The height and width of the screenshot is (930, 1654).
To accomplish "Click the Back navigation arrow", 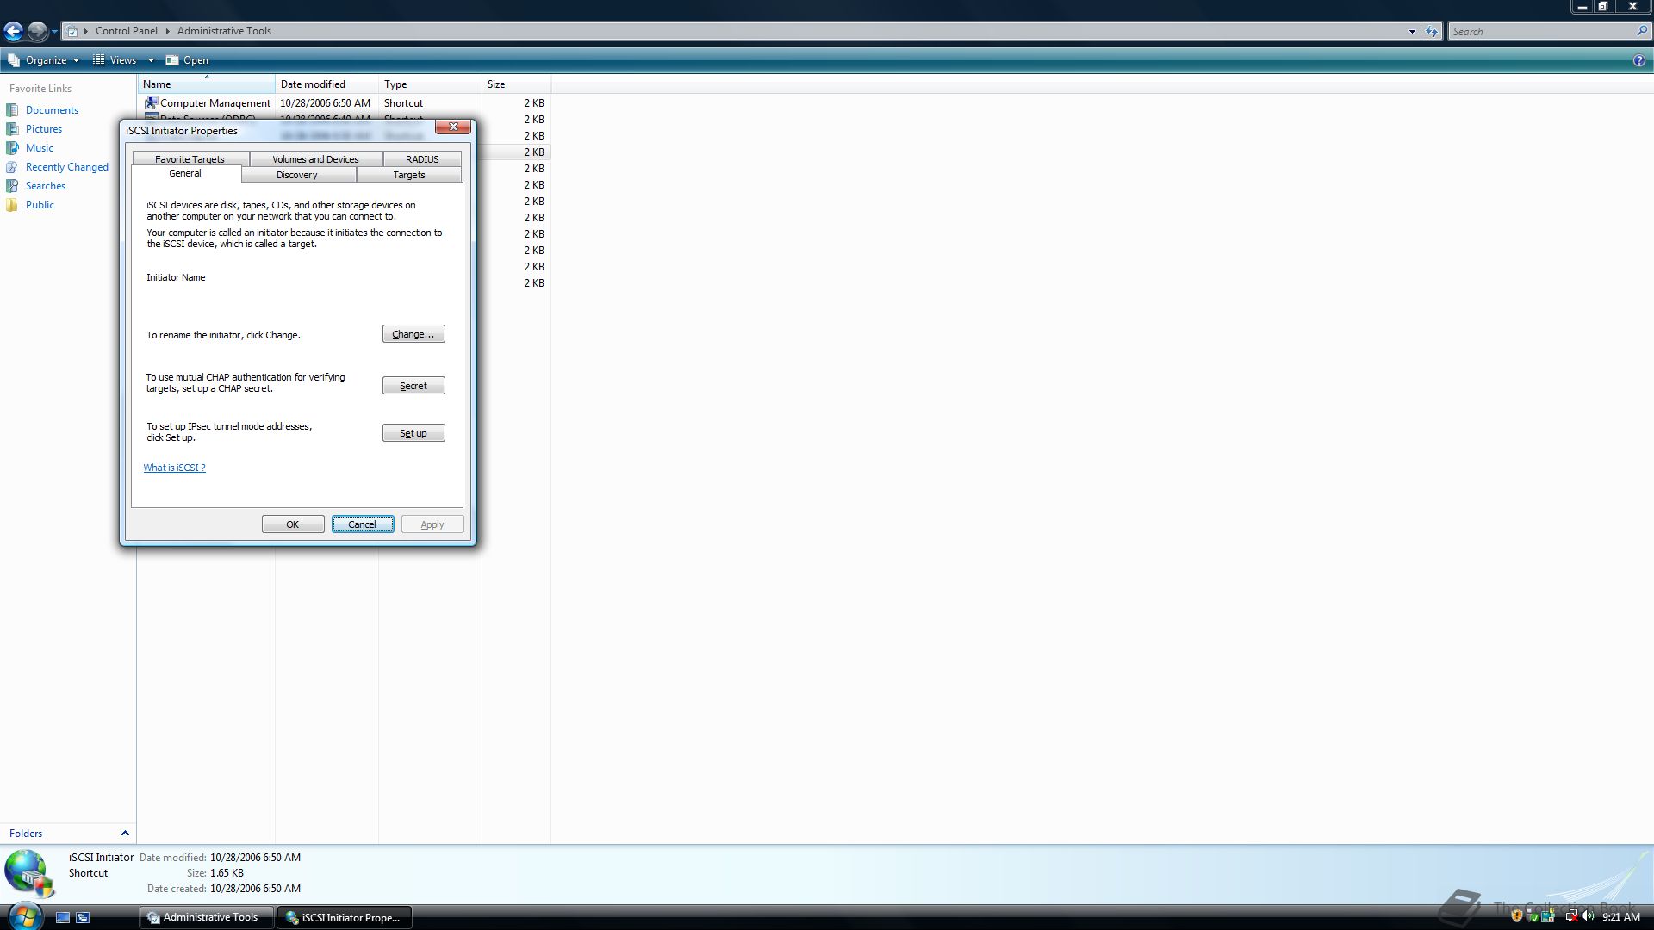I will click(x=13, y=32).
